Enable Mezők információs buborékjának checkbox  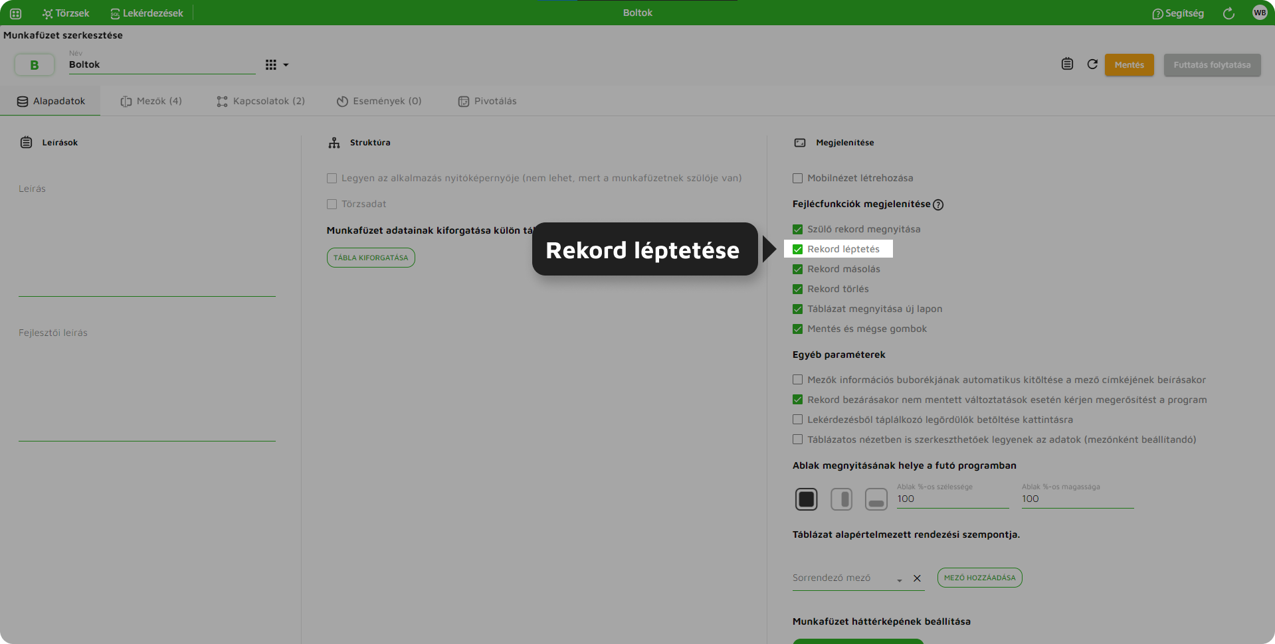(x=797, y=380)
